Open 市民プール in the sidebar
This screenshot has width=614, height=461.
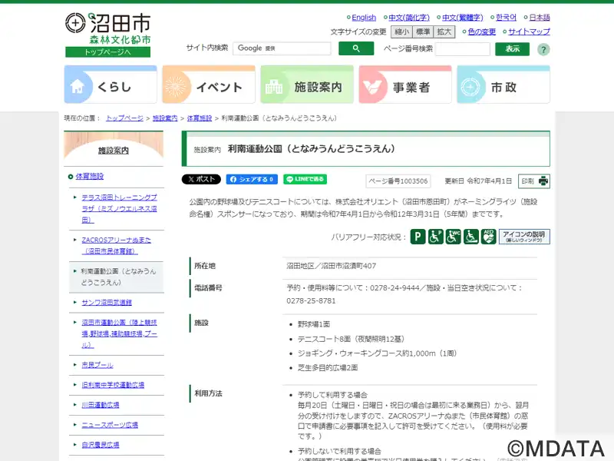(x=97, y=365)
